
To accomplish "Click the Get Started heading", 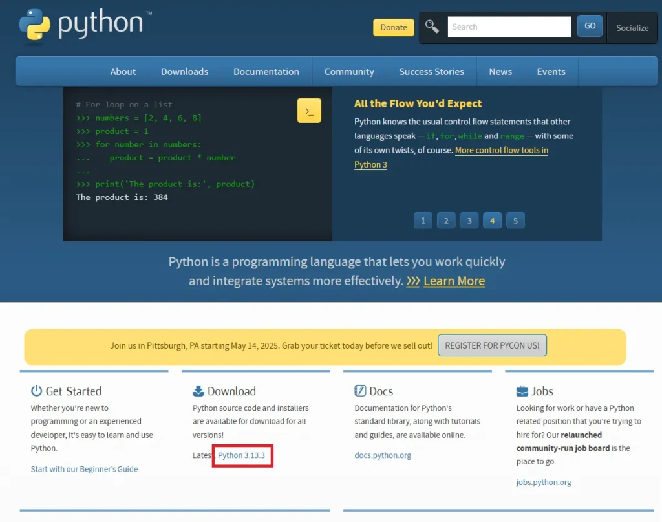I will 74,391.
